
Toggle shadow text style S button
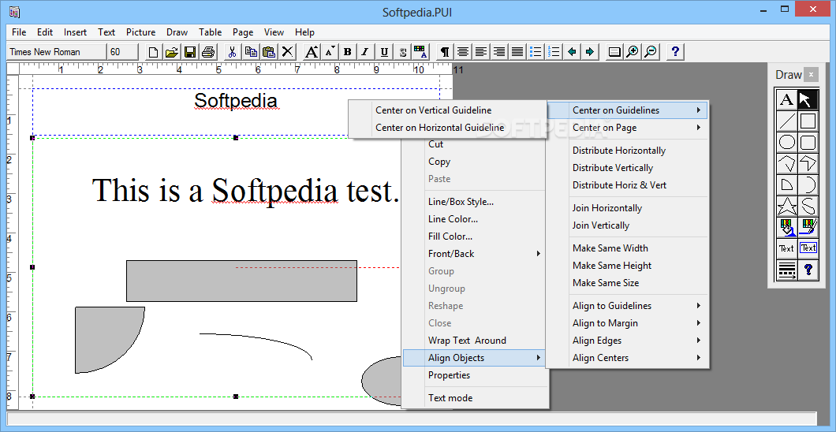tap(402, 52)
